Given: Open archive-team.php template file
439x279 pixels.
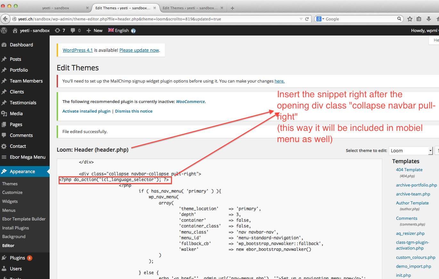Looking at the screenshot, I should [x=413, y=194].
